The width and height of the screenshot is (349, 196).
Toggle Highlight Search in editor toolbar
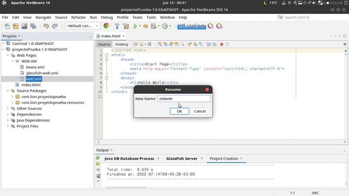click(x=177, y=44)
